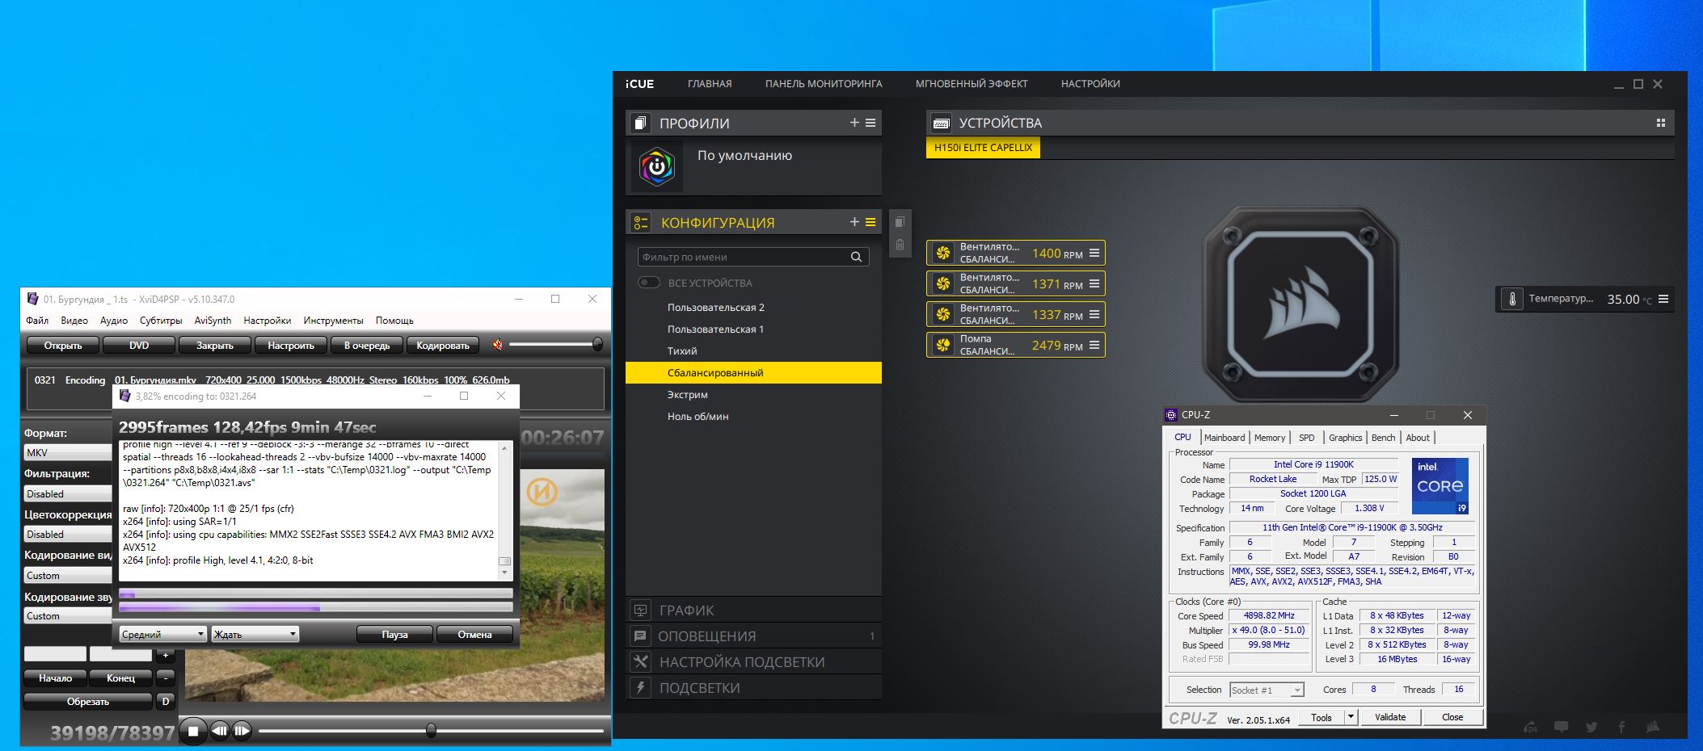This screenshot has height=751, width=1703.
Task: Click the search magnifier in the filter box
Action: tap(856, 257)
